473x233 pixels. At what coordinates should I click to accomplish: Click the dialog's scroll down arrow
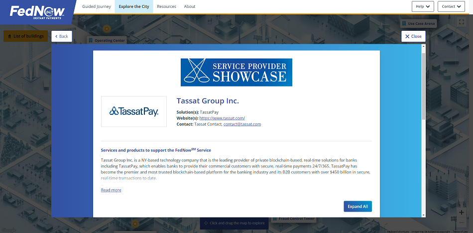coord(424,214)
